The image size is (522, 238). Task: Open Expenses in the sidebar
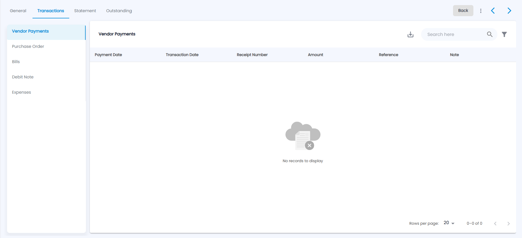pyautogui.click(x=46, y=92)
